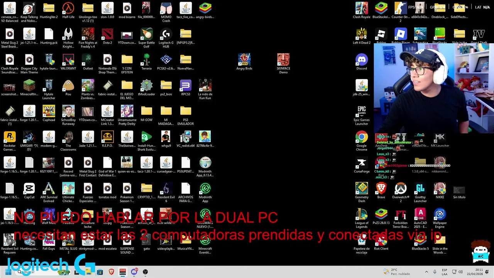
Task: Select the Gottsy Launcher icon
Action: tap(420, 193)
